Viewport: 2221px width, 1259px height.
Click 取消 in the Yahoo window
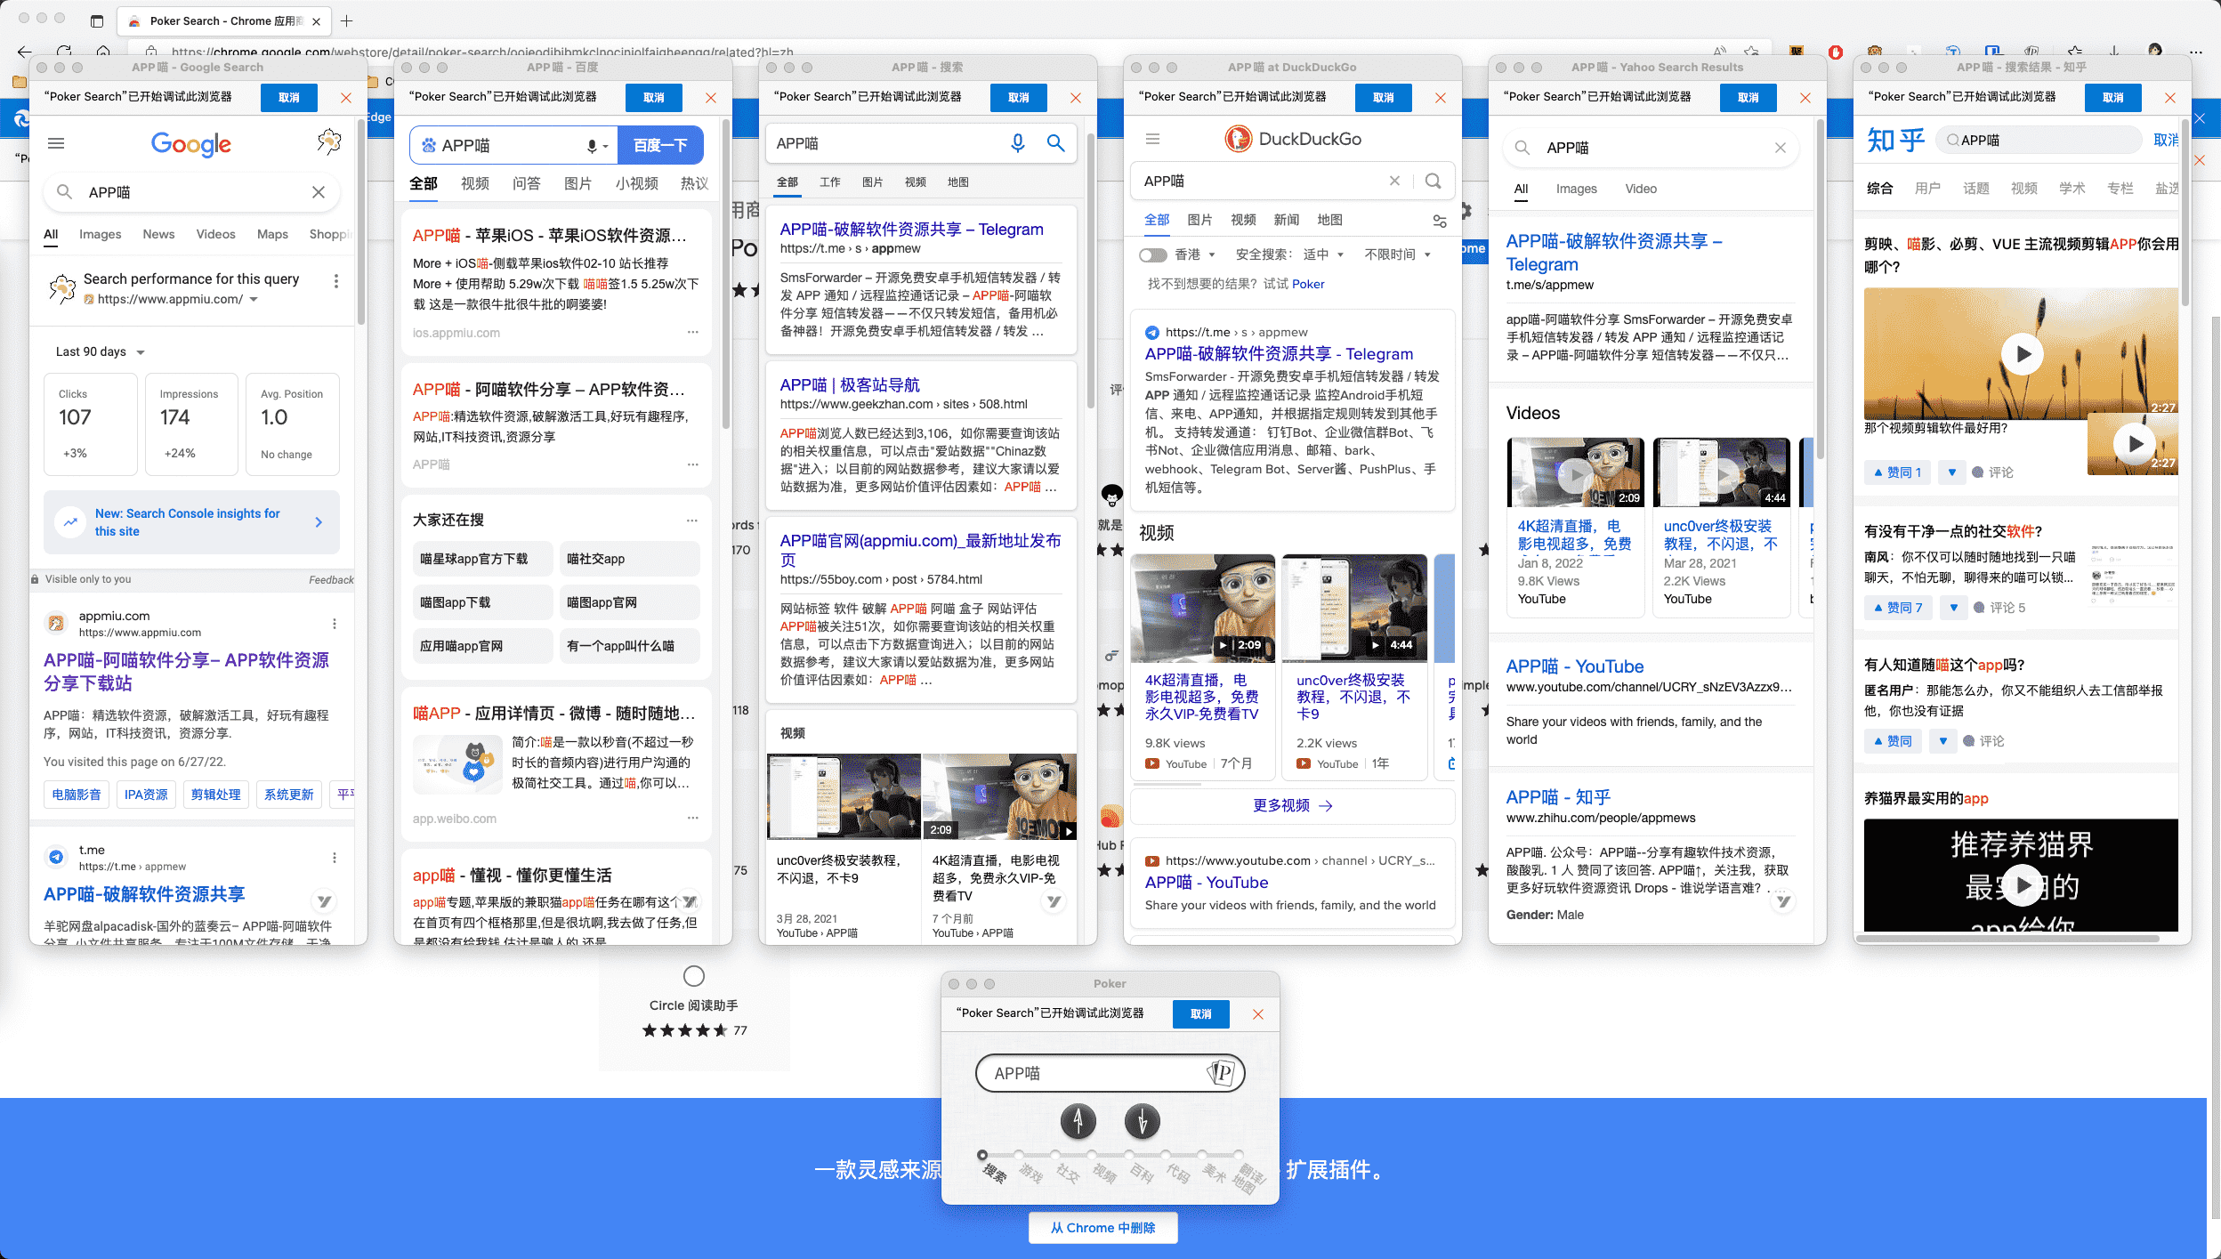pos(1749,98)
